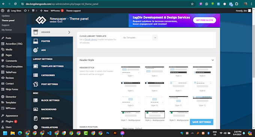Open the browser extensions puzzle icon

[x=237, y=4]
